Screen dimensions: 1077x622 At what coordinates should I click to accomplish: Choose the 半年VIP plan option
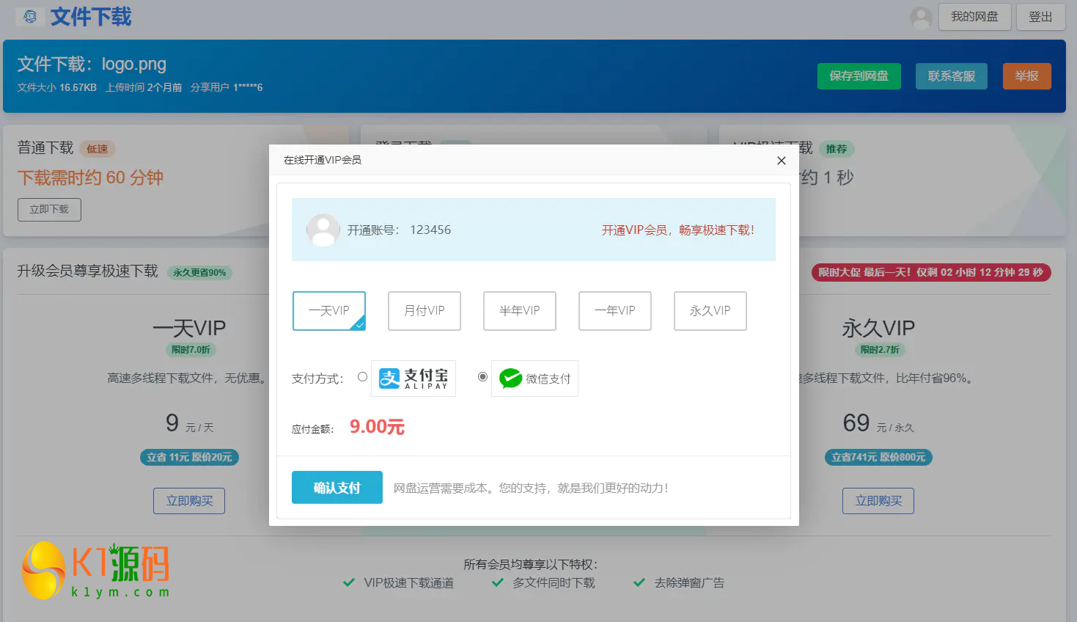(520, 311)
